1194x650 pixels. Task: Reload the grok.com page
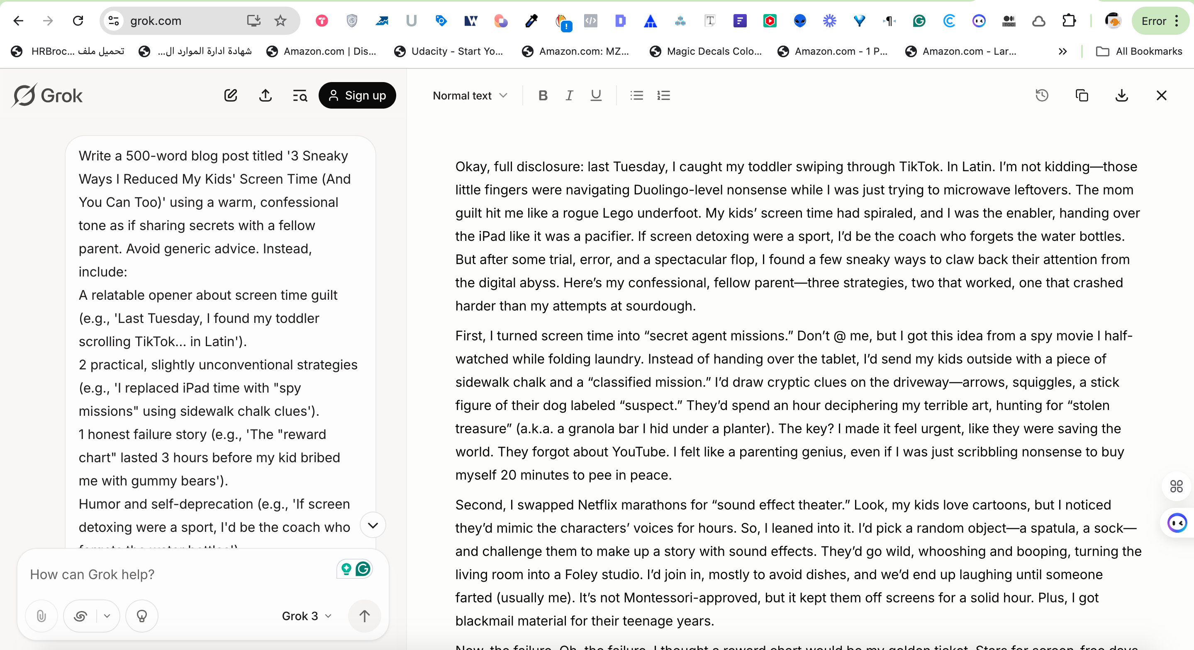78,21
